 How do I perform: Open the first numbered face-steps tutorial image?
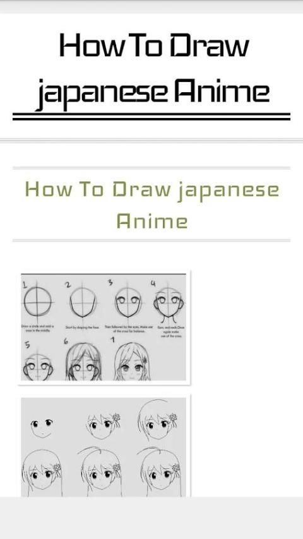point(104,327)
